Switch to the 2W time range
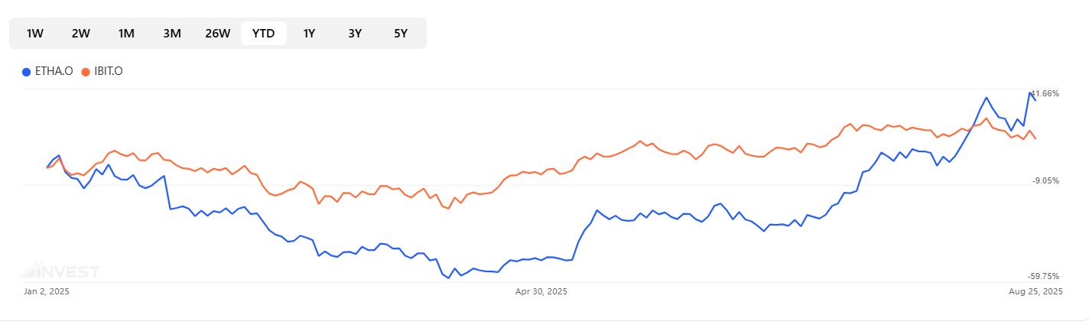This screenshot has height=328, width=1089. click(80, 34)
